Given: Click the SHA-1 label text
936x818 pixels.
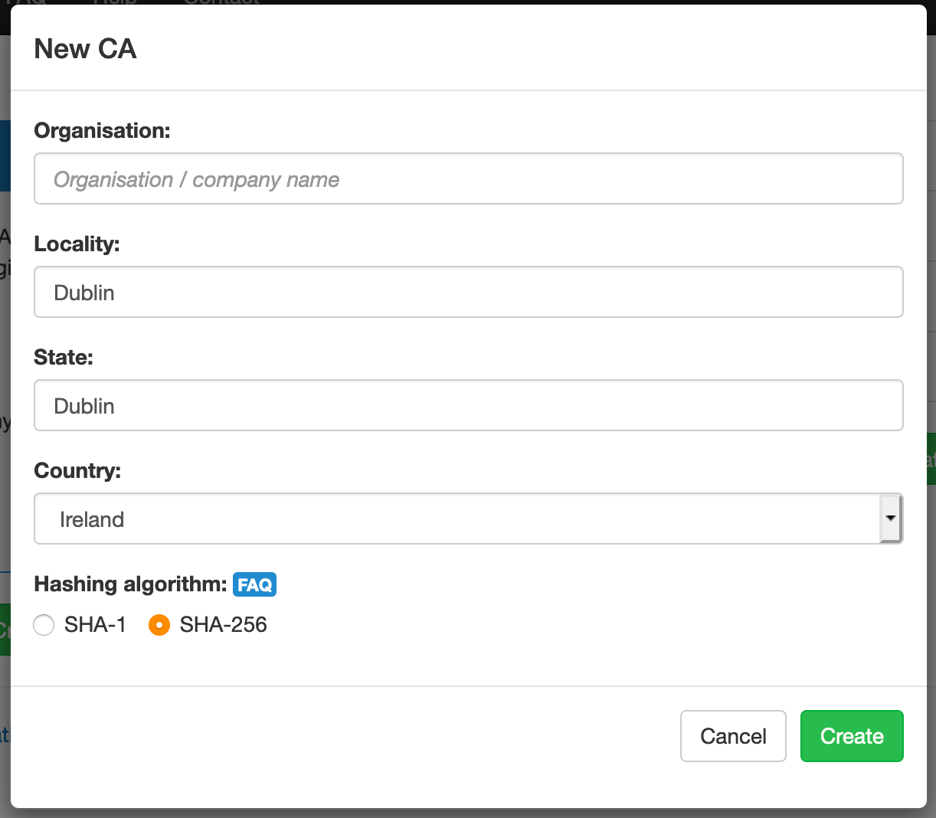Looking at the screenshot, I should [x=95, y=625].
